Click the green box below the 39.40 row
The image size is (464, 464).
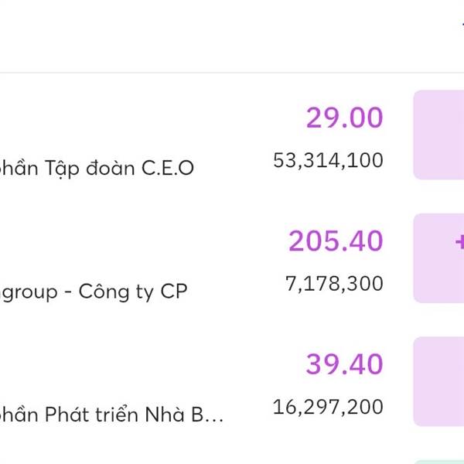pyautogui.click(x=438, y=460)
